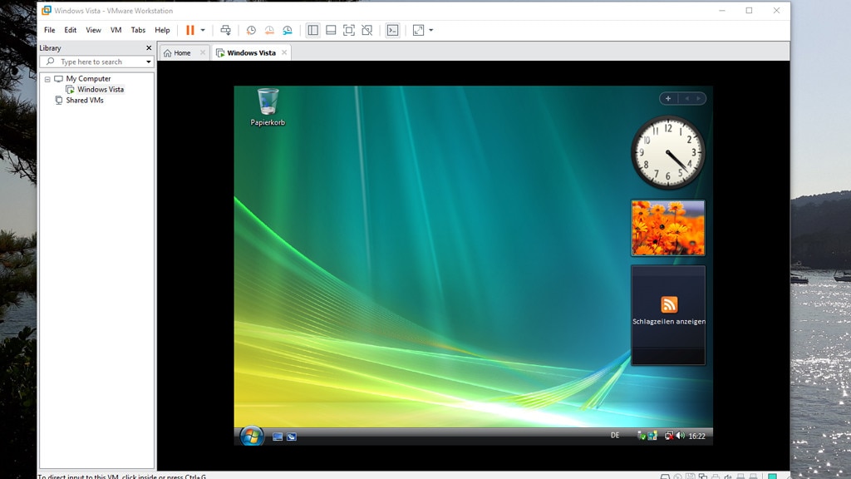Click the volume speaker tray icon
851x479 pixels.
click(680, 436)
